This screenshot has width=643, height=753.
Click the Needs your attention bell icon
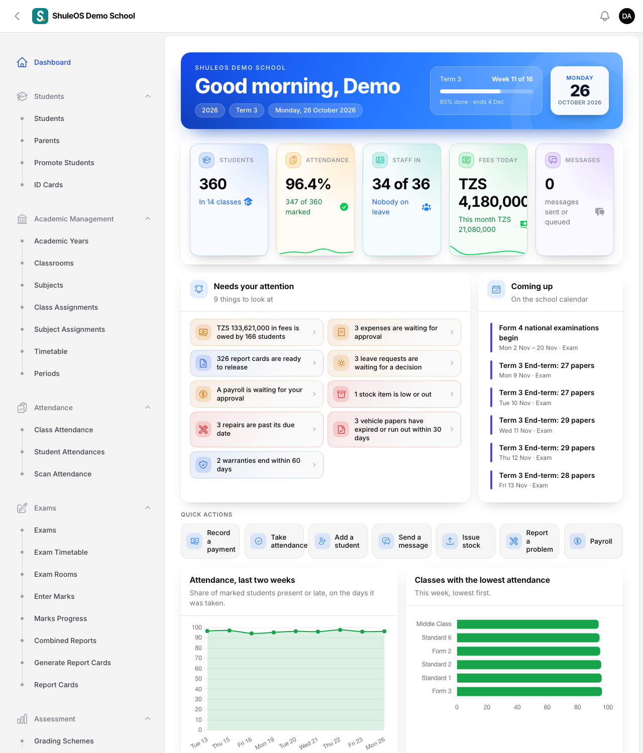pos(199,289)
